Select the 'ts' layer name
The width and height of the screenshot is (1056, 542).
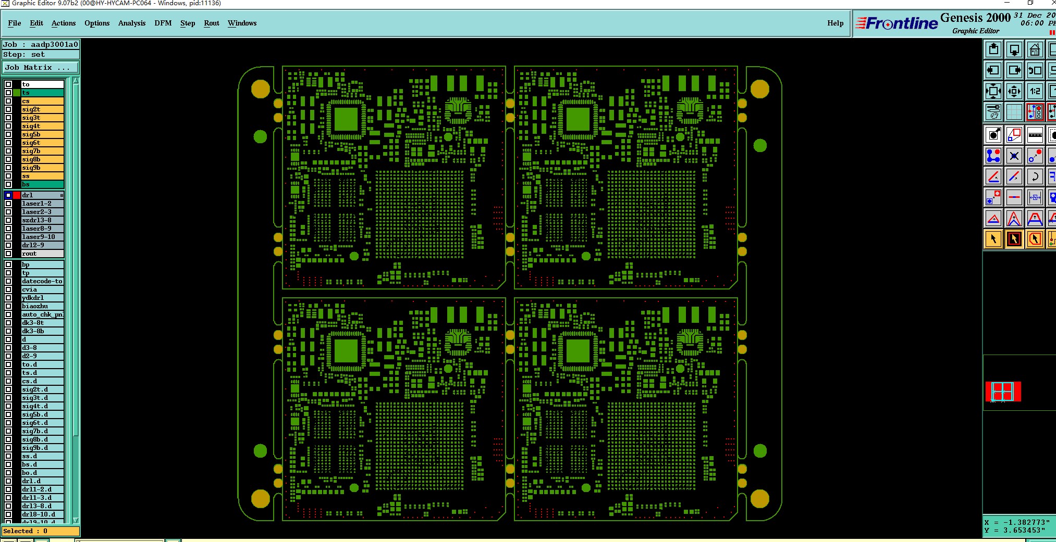(x=42, y=93)
